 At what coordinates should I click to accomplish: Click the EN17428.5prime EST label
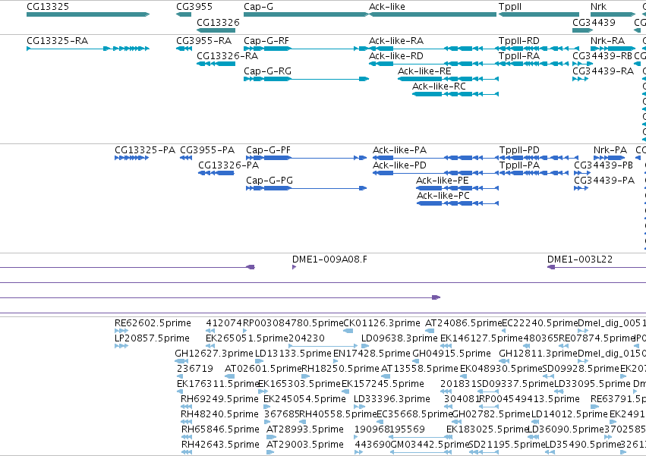(x=372, y=354)
